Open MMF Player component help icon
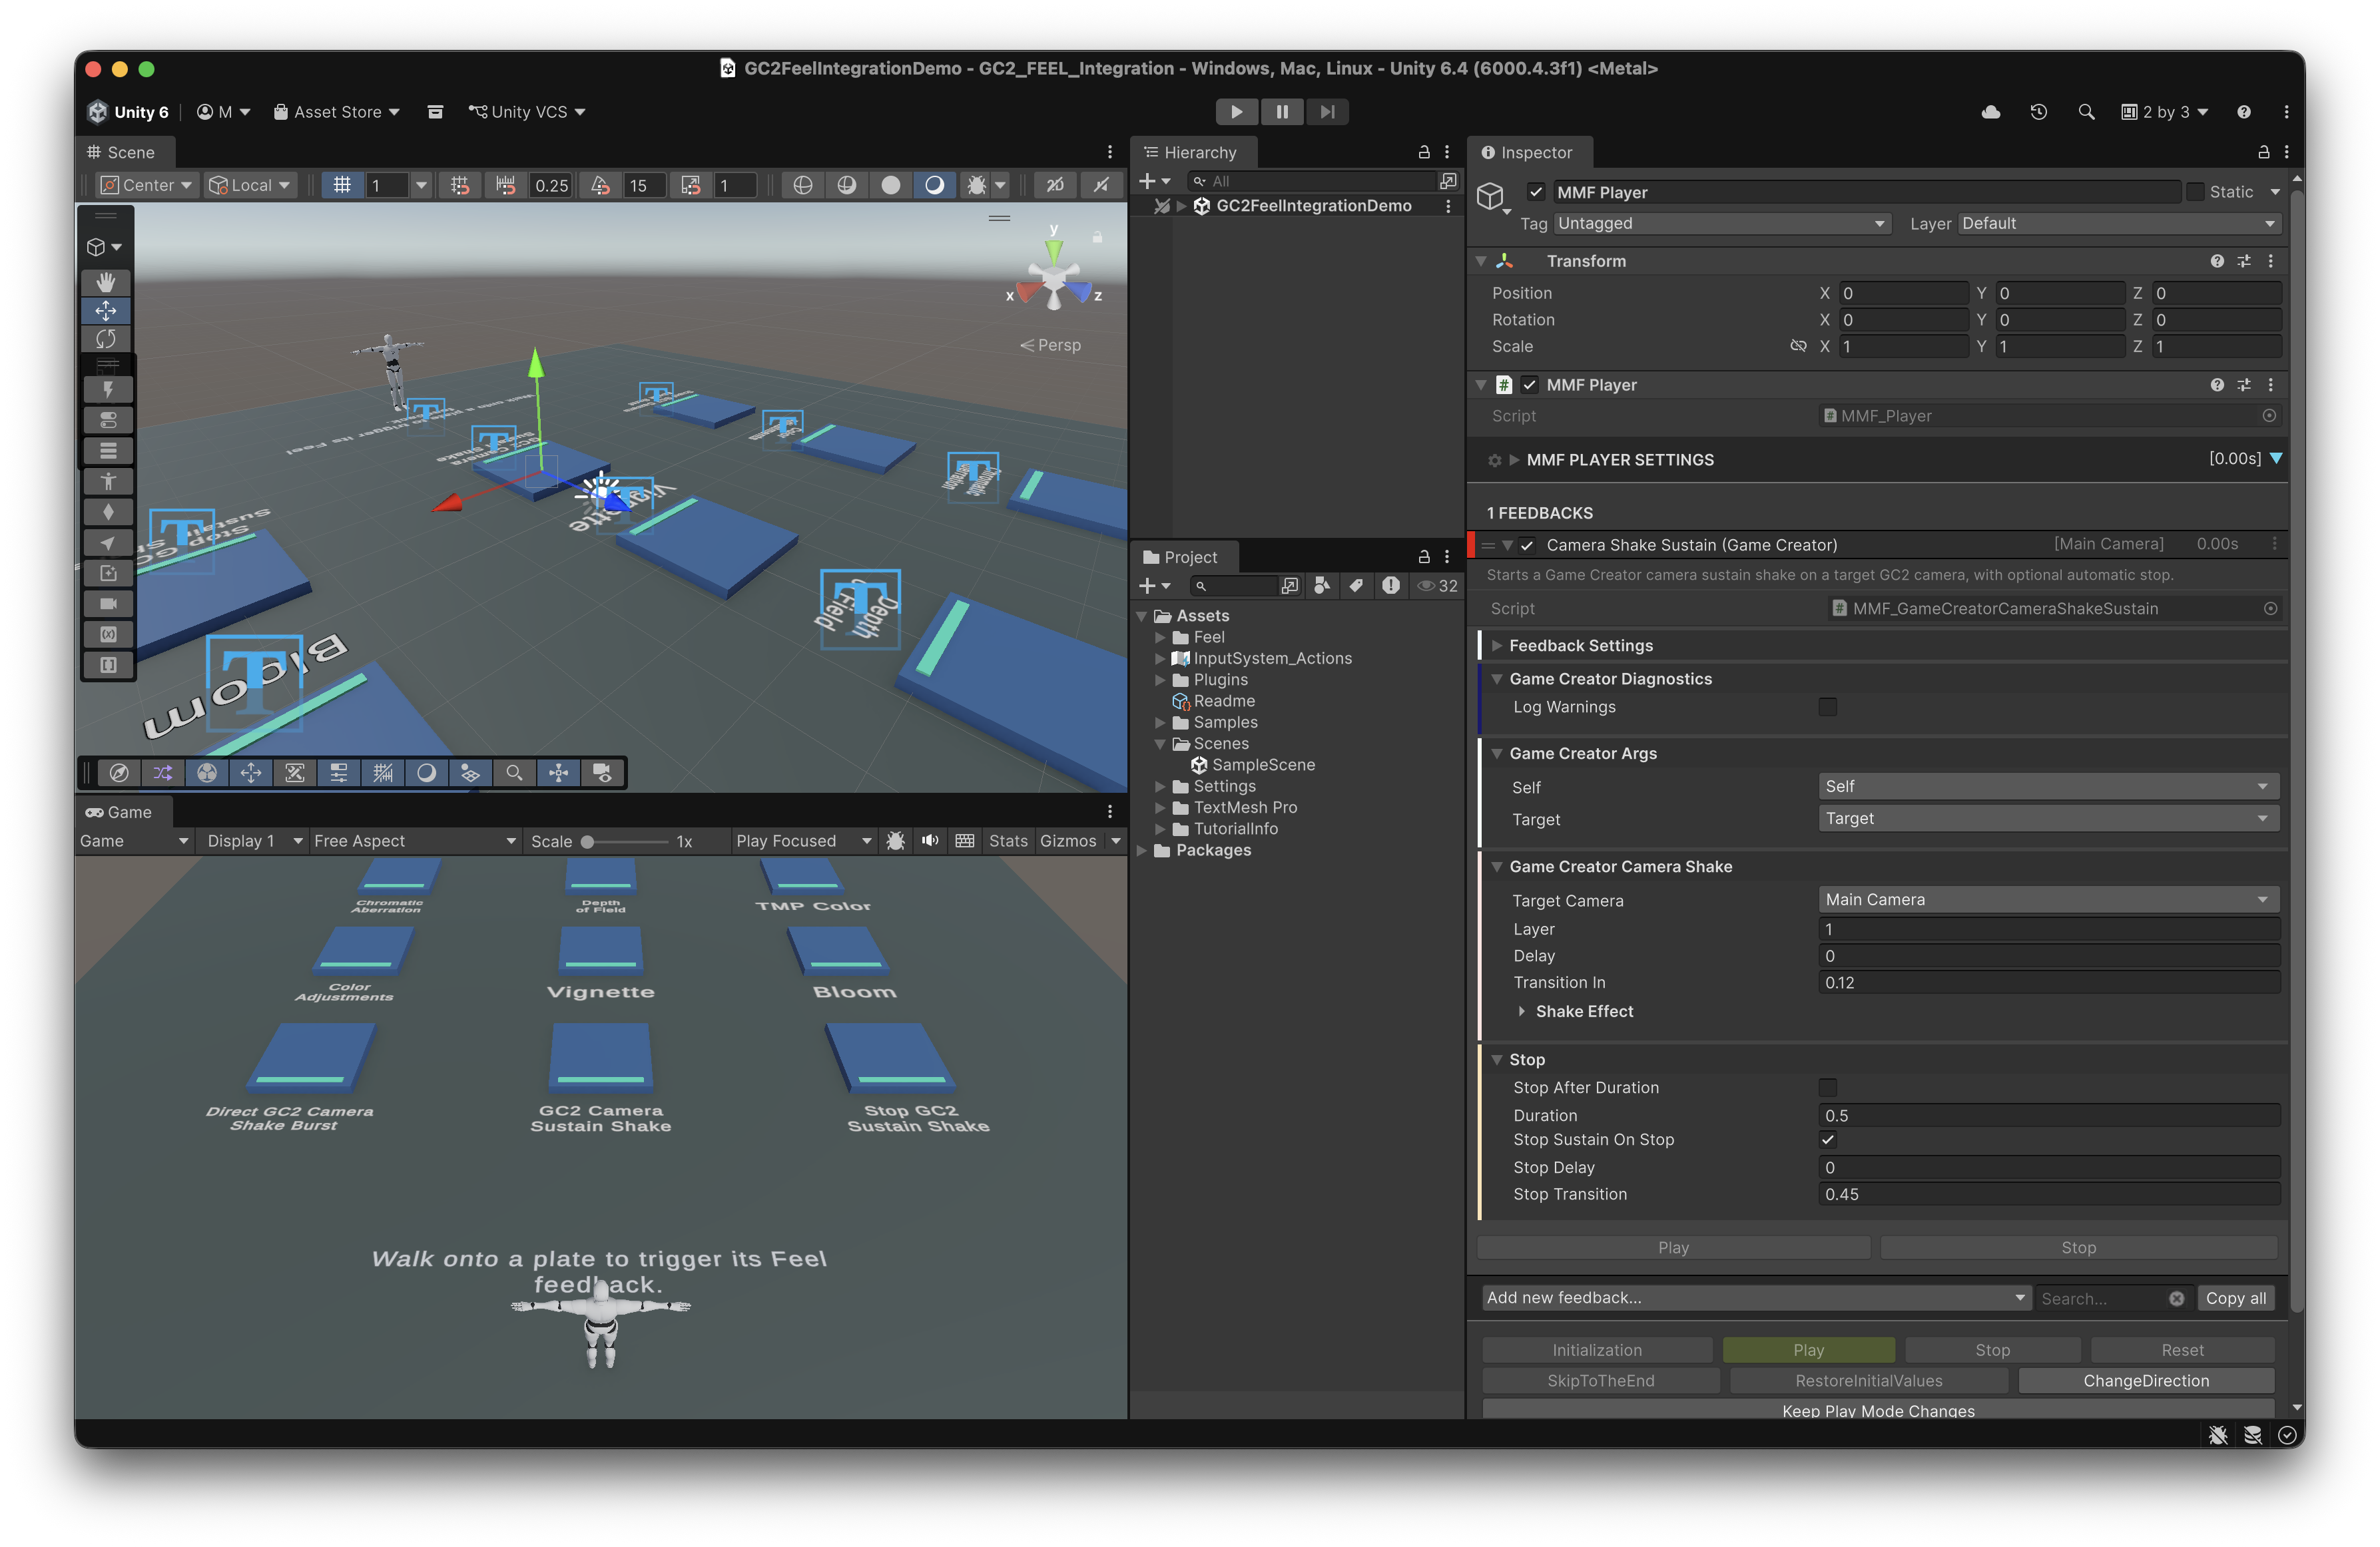2380x1547 pixels. click(x=2217, y=385)
